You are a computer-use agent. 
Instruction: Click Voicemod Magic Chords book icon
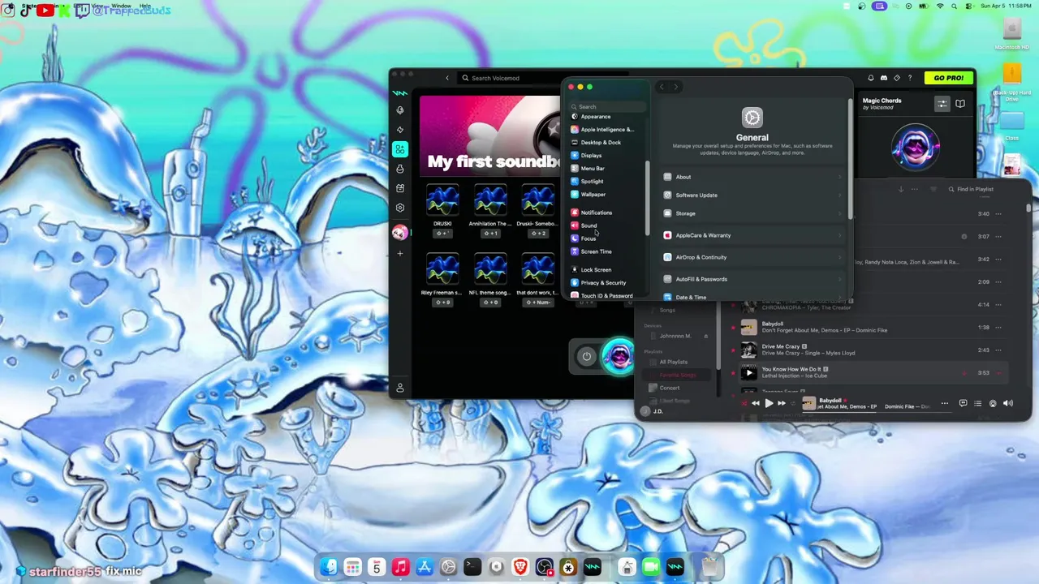960,104
